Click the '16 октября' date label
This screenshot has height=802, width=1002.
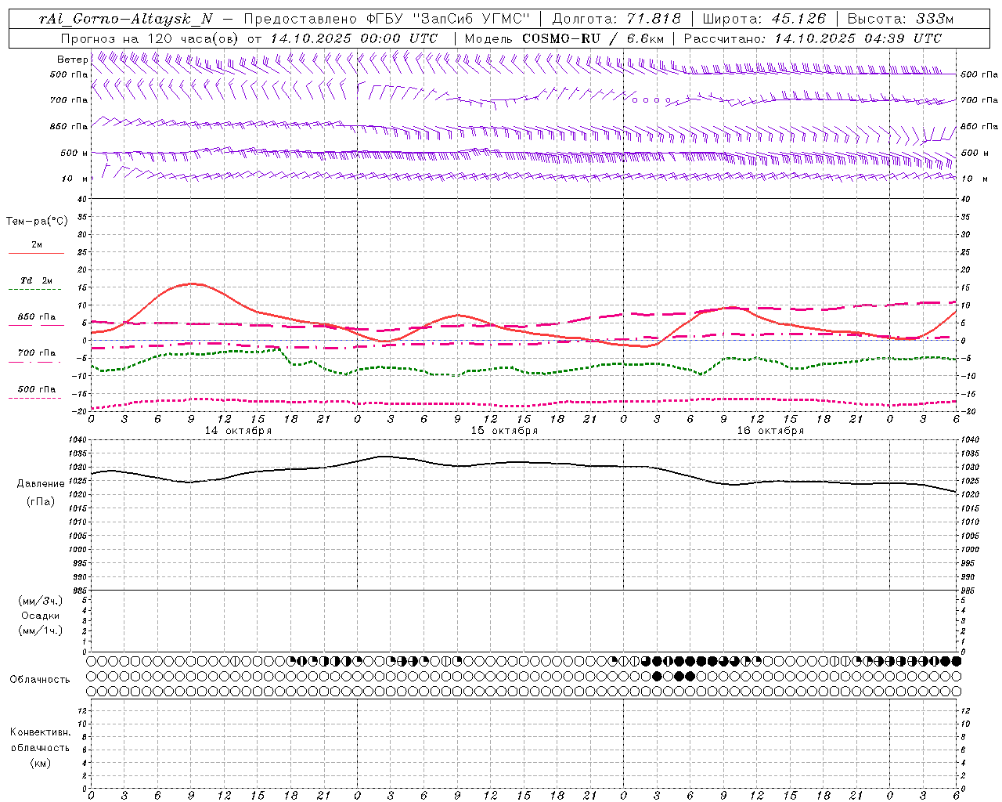click(x=770, y=431)
